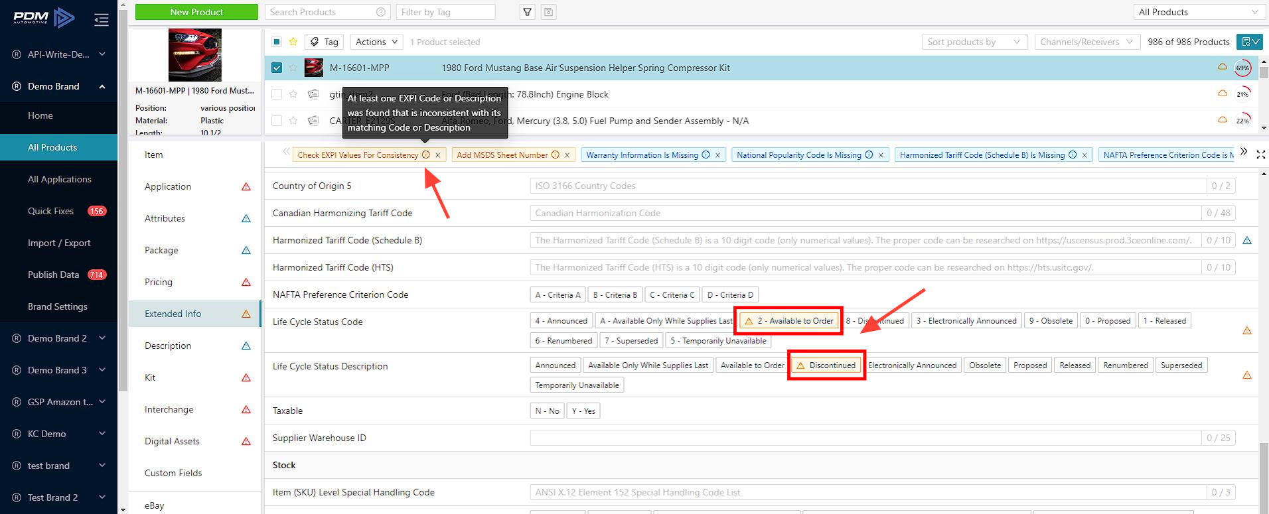Click warning triangle next to Application
This screenshot has width=1269, height=514.
click(246, 186)
